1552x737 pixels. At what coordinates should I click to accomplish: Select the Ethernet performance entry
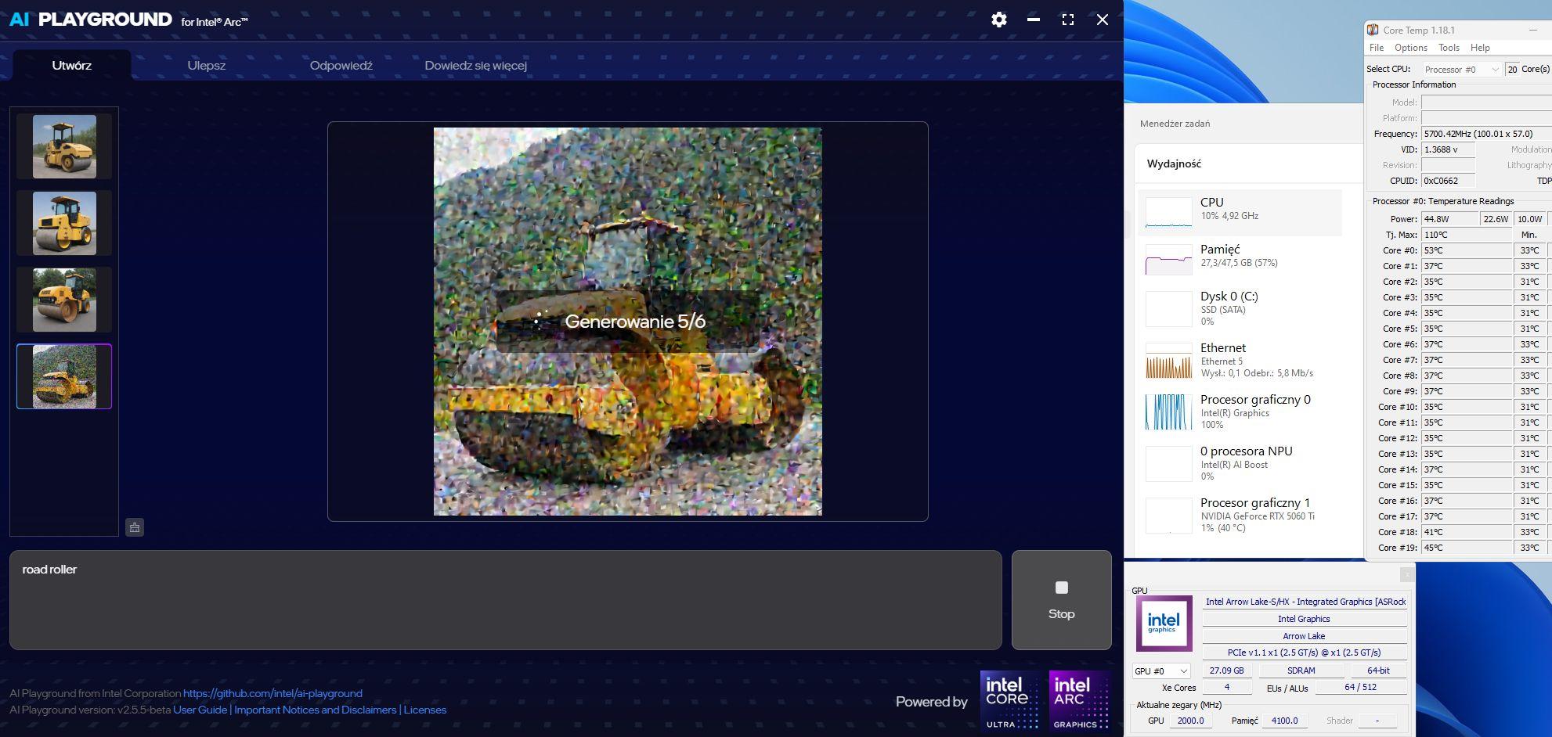[1240, 361]
